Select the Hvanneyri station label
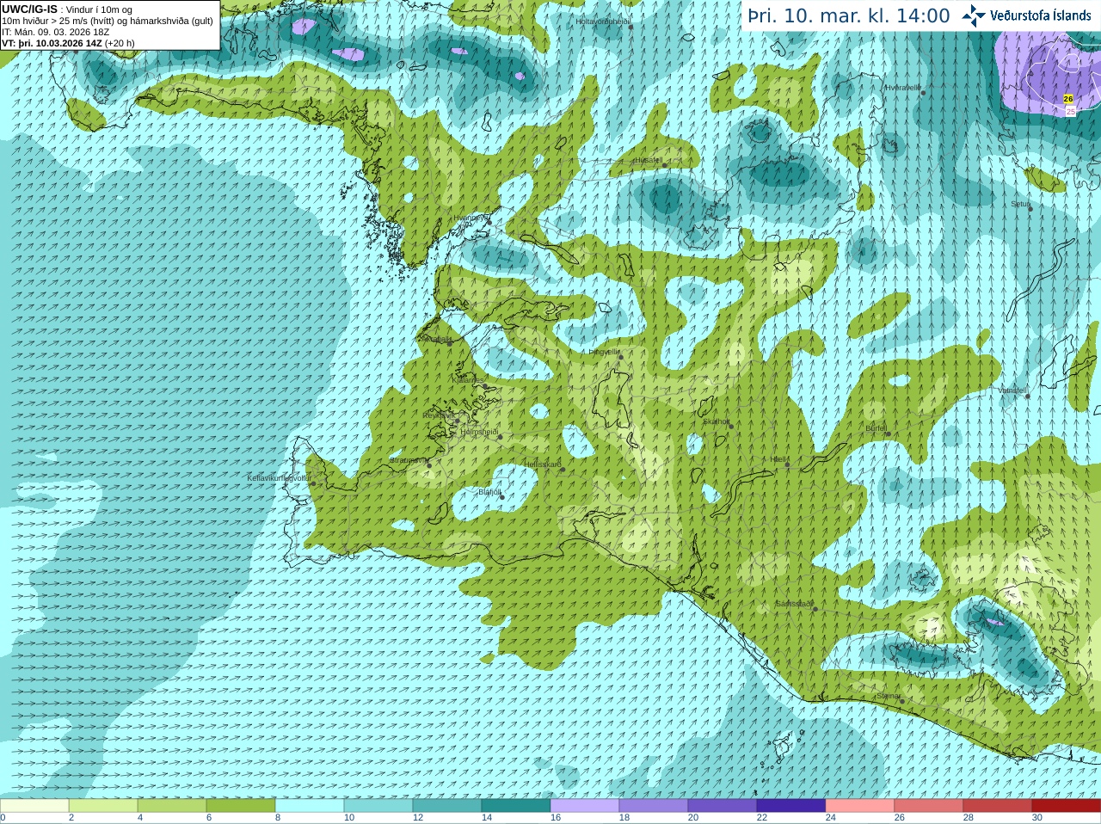The height and width of the screenshot is (824, 1101). pyautogui.click(x=470, y=218)
